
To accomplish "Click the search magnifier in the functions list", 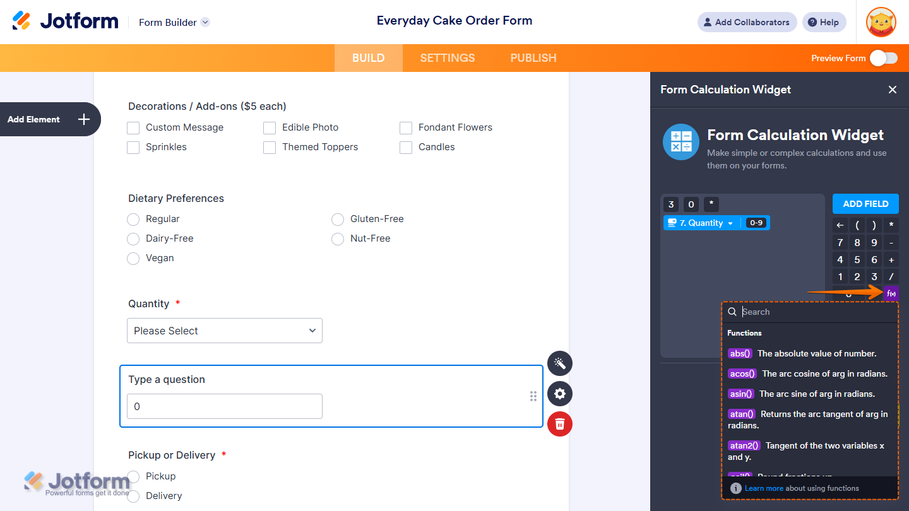I will (x=732, y=311).
